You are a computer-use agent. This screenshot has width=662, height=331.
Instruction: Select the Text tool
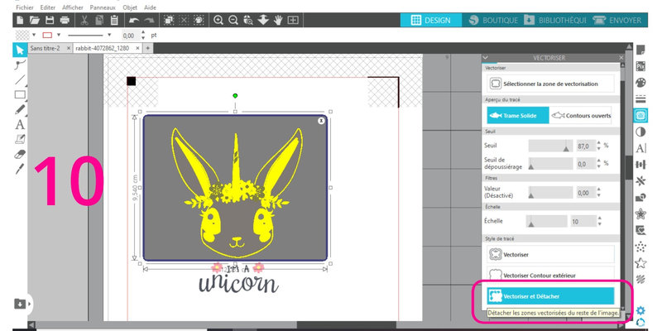point(20,124)
